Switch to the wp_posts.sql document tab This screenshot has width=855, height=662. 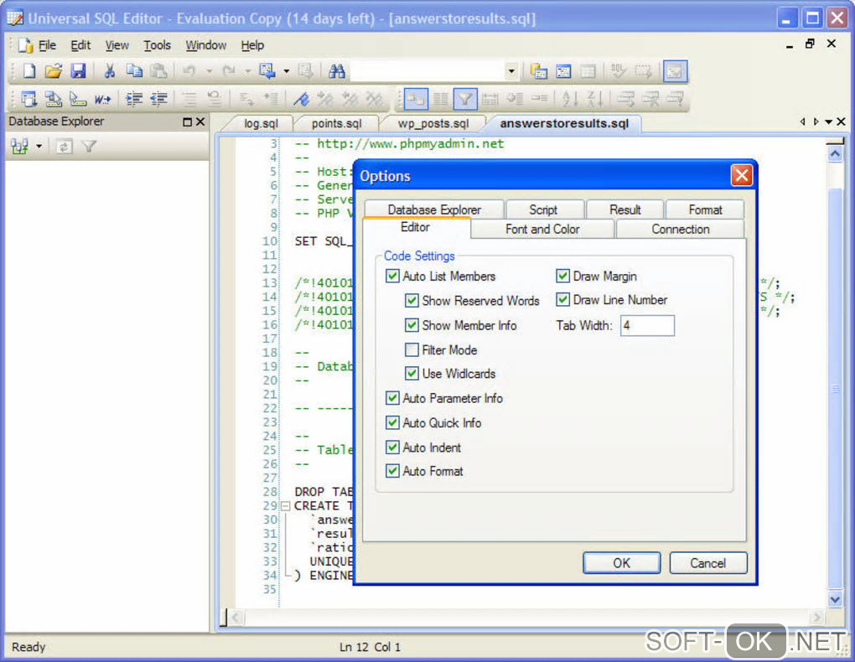[433, 124]
